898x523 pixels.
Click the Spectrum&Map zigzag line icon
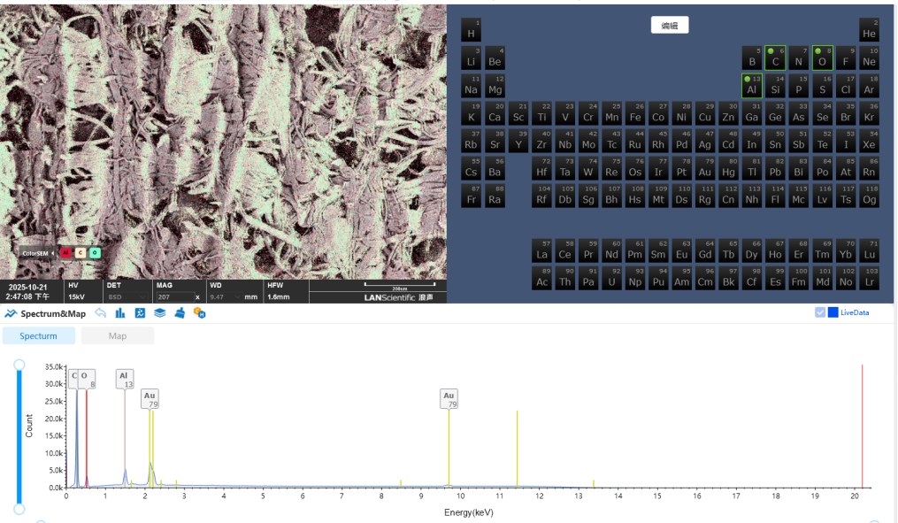pyautogui.click(x=11, y=313)
